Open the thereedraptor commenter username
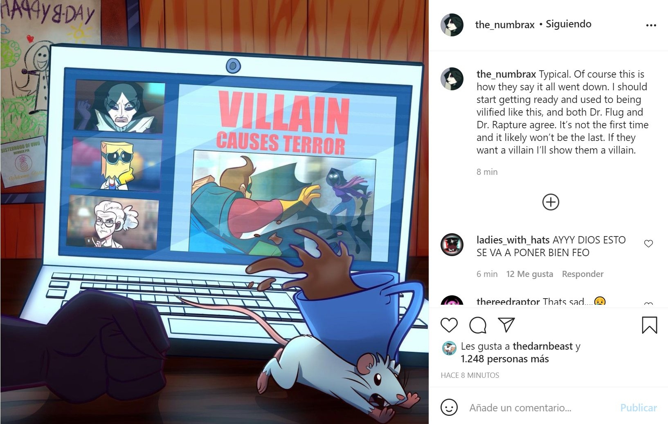The image size is (668, 424). (x=508, y=302)
